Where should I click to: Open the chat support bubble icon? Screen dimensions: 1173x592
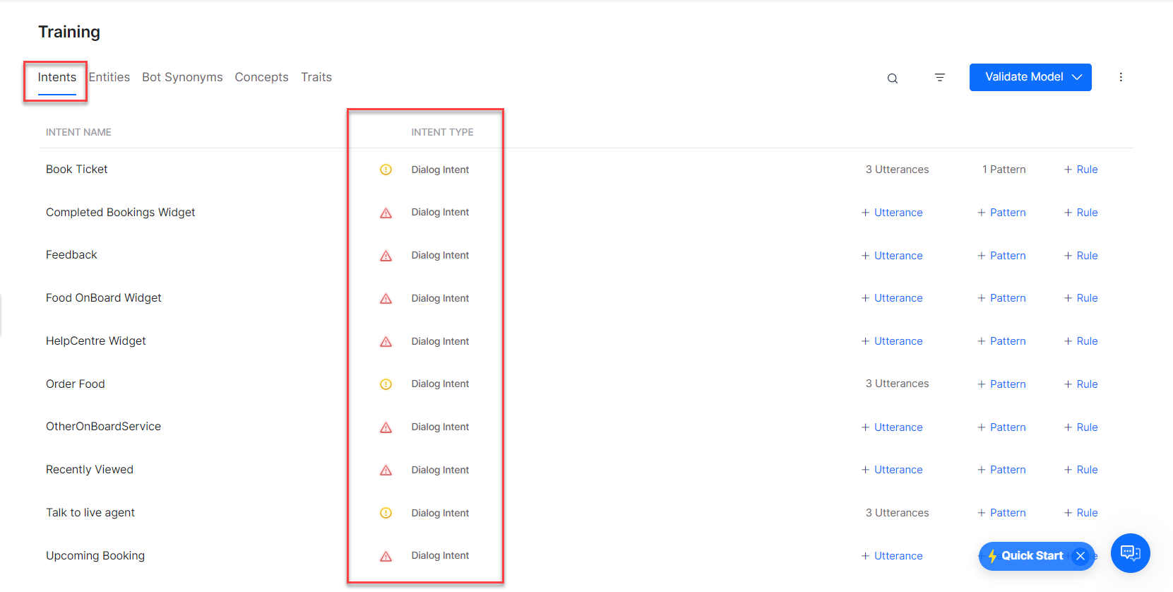coord(1130,553)
